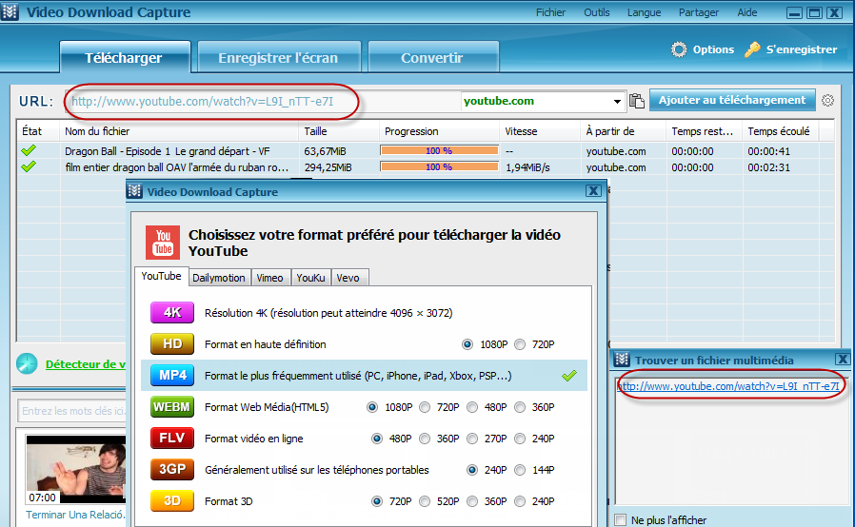Click the Video Download Capture app icon
Screen dimensions: 855x527
click(x=10, y=11)
